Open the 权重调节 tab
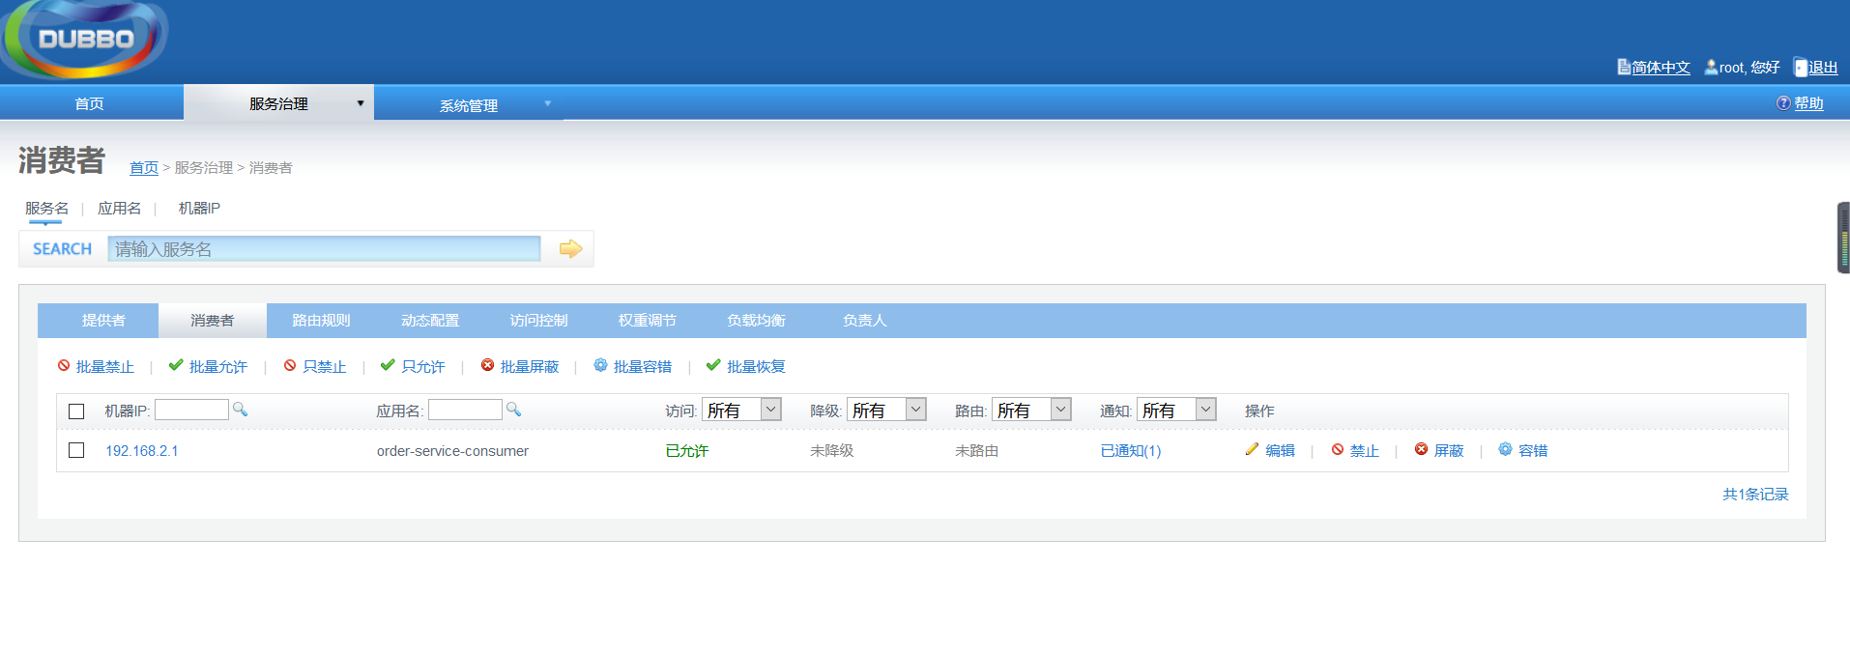The image size is (1850, 652). [x=648, y=321]
